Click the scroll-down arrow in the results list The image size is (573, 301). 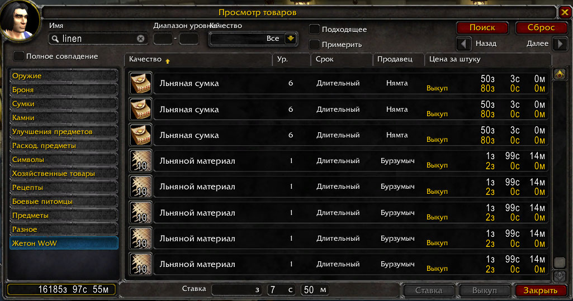tap(560, 276)
